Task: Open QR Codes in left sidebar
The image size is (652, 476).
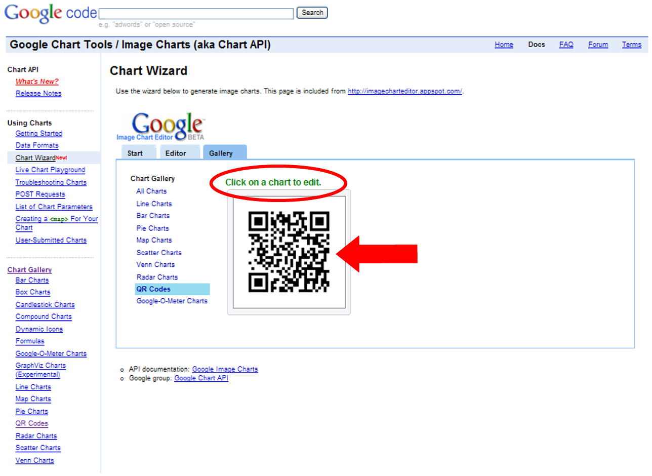Action: pyautogui.click(x=32, y=424)
